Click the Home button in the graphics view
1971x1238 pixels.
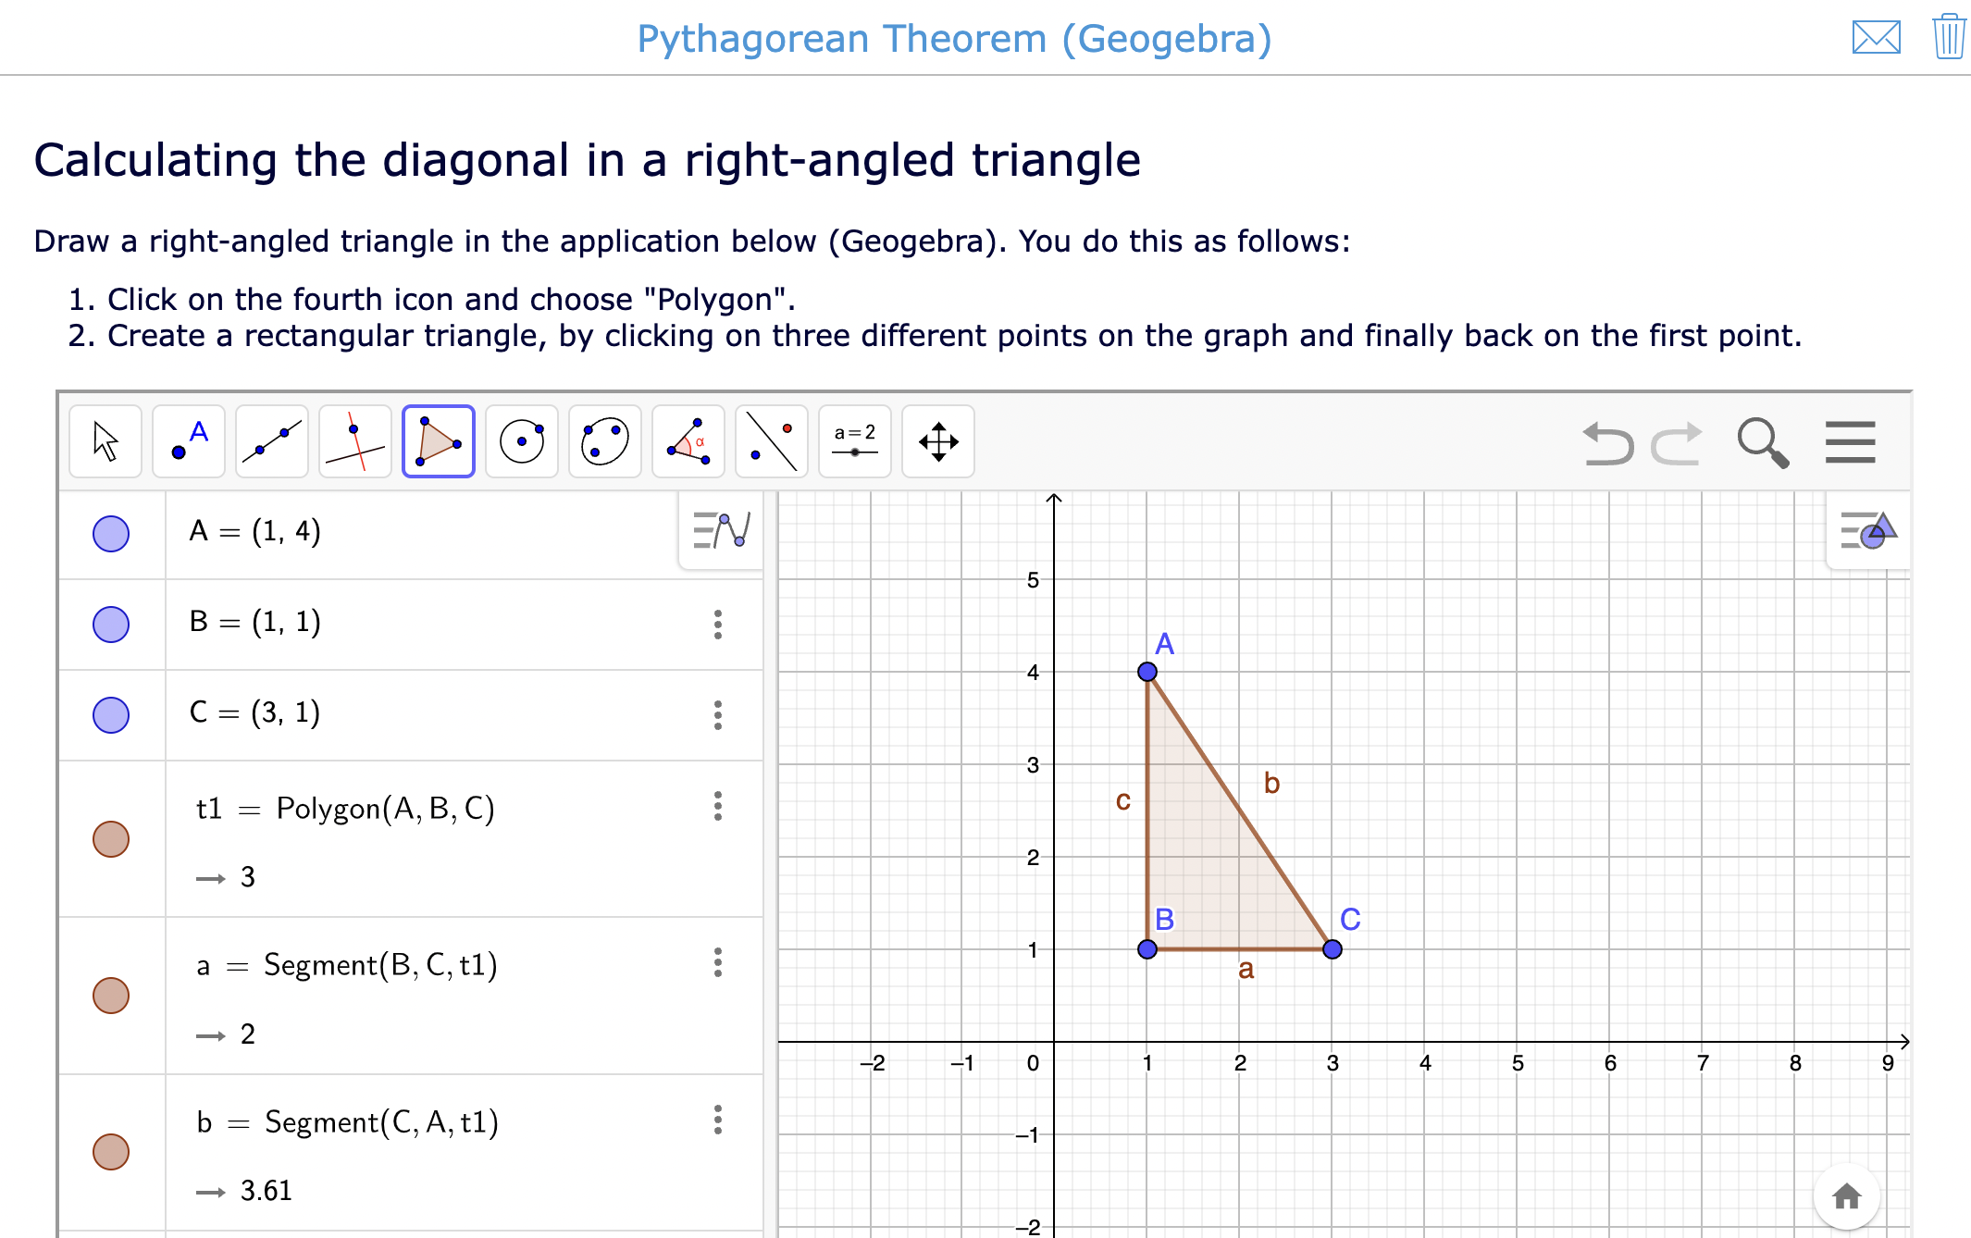click(x=1848, y=1196)
